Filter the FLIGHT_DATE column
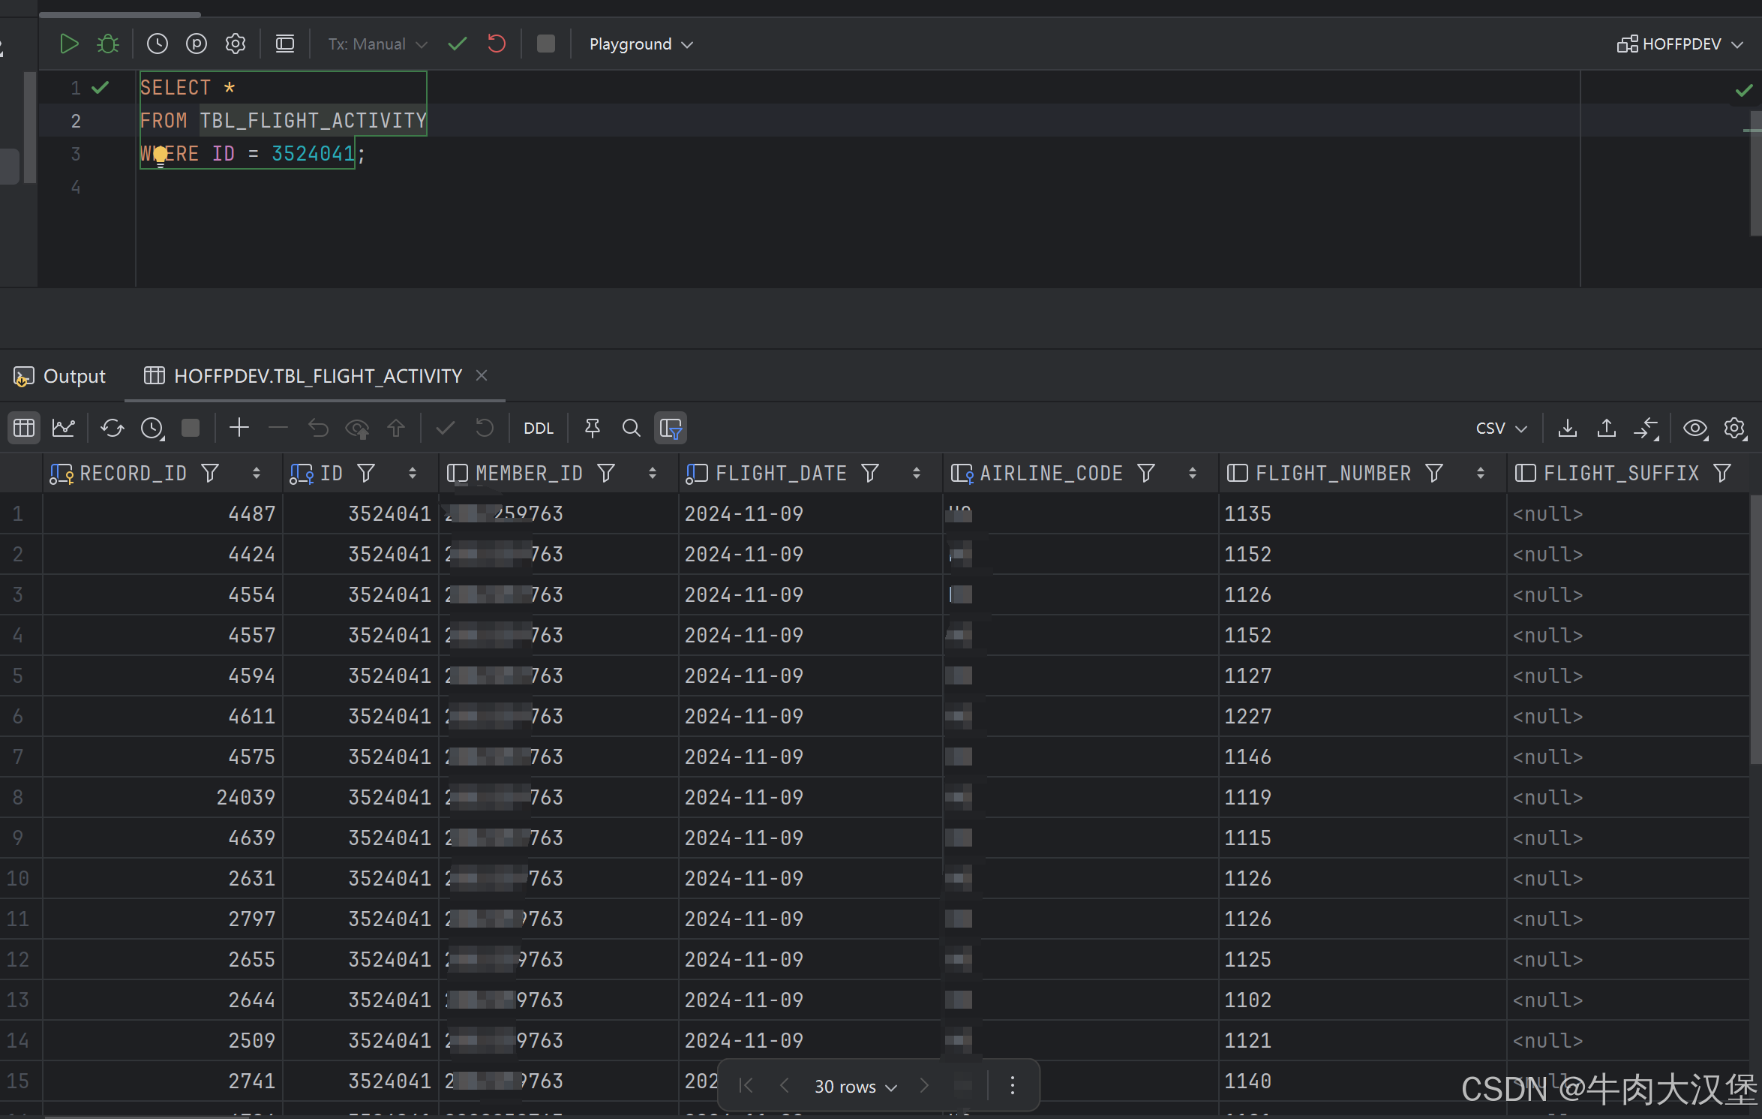Viewport: 1762px width, 1119px height. (870, 473)
